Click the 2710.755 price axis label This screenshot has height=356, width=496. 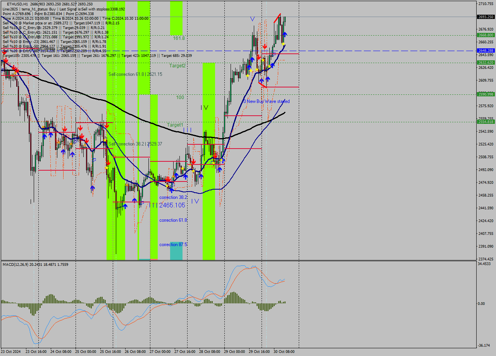(x=486, y=4)
